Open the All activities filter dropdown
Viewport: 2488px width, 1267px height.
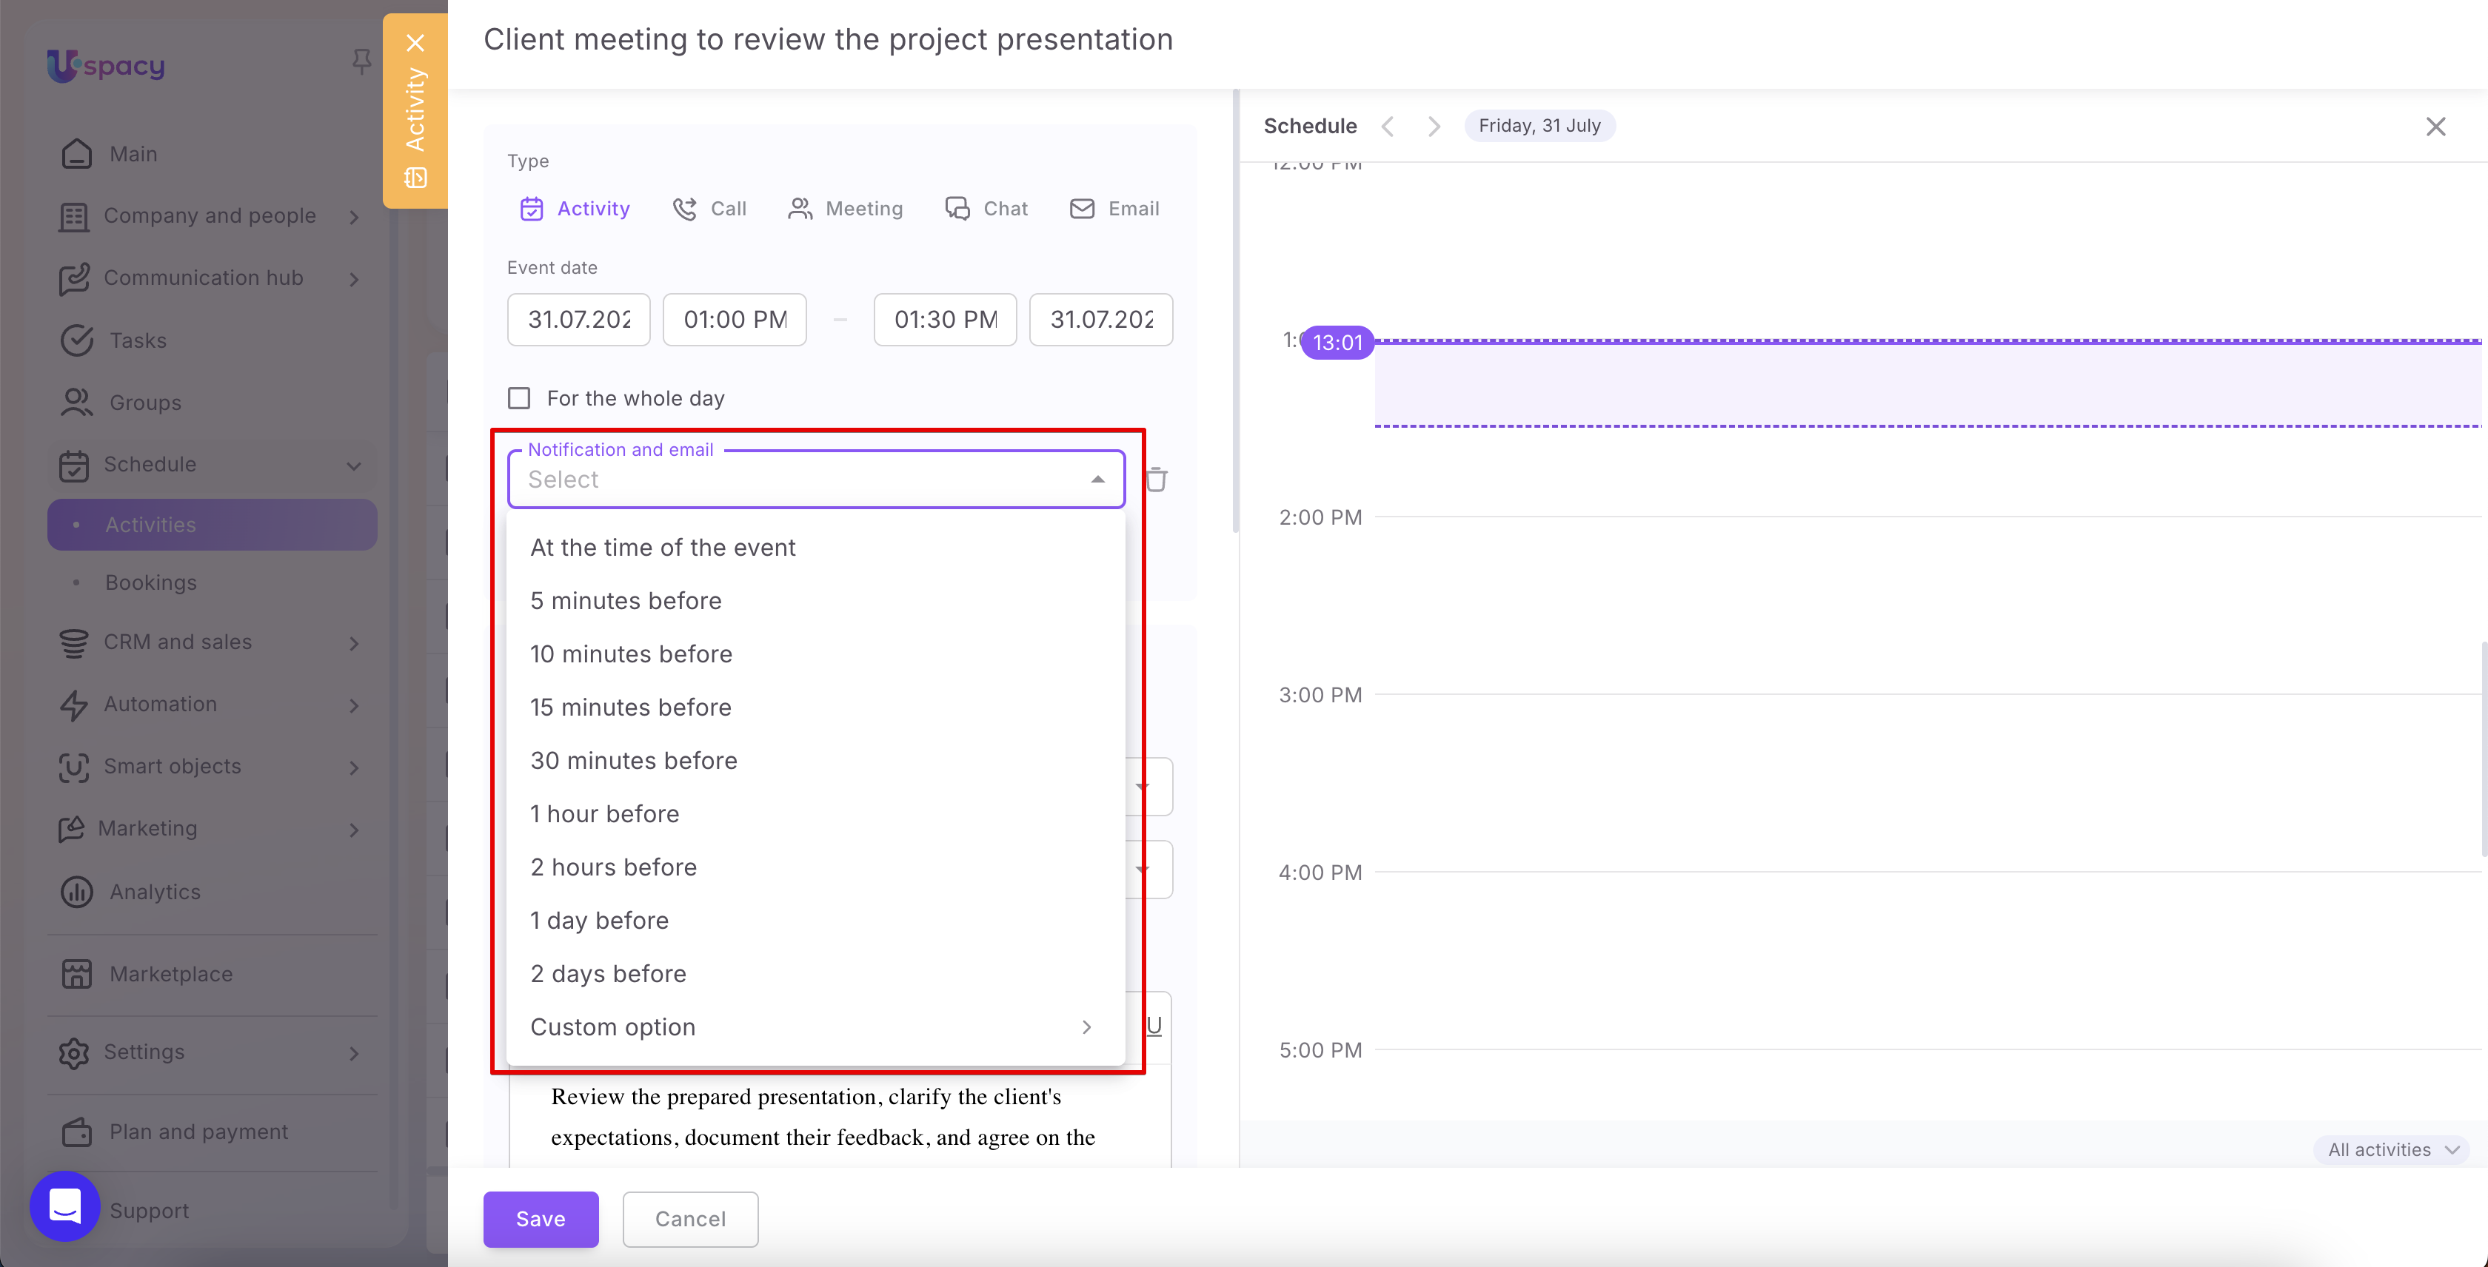pos(2392,1149)
